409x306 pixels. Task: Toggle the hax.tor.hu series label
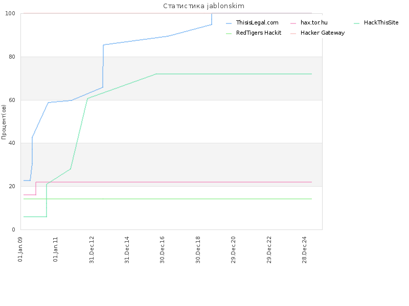pyautogui.click(x=314, y=22)
